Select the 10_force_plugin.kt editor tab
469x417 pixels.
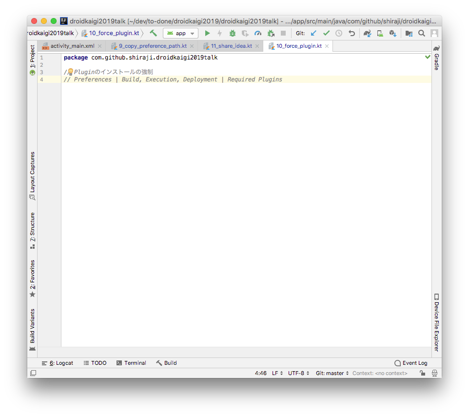pyautogui.click(x=298, y=46)
